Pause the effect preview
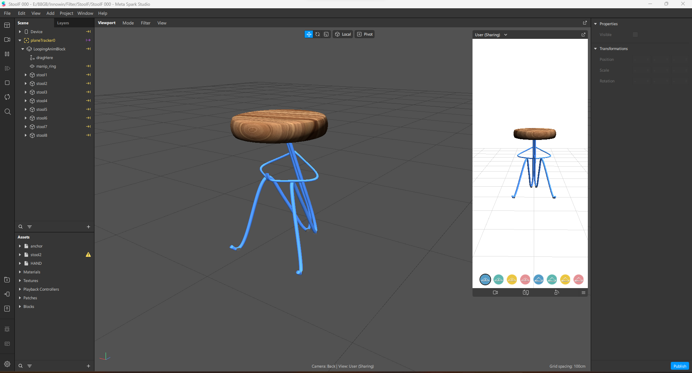This screenshot has height=373, width=692. point(7,54)
